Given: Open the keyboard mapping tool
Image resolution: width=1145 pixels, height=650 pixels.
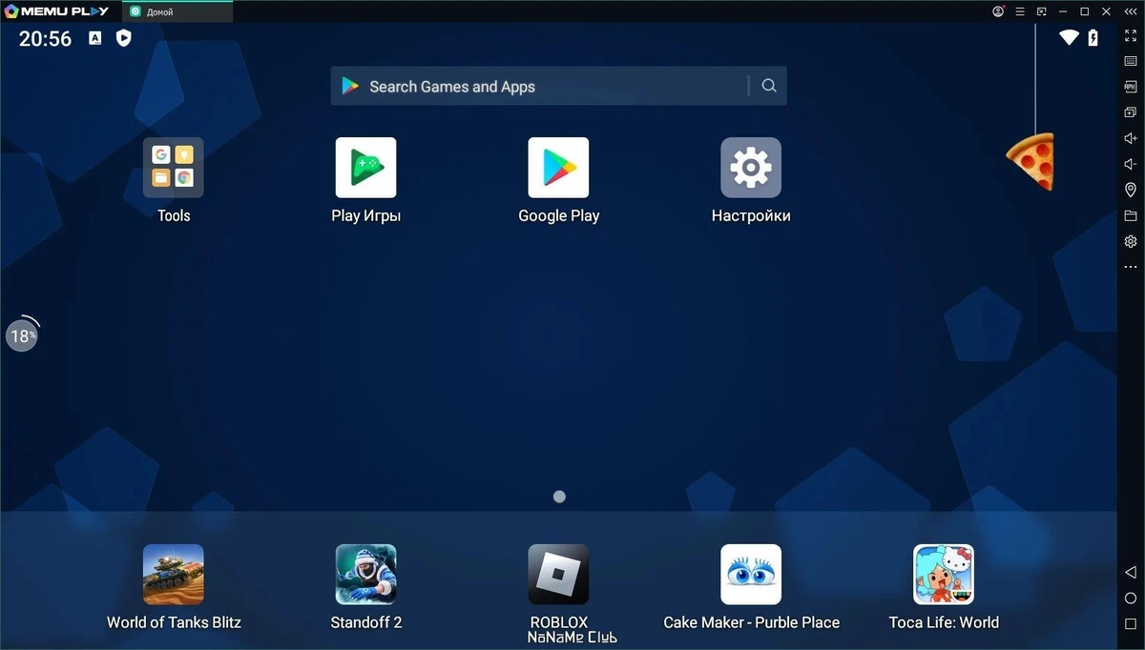Looking at the screenshot, I should [1131, 61].
